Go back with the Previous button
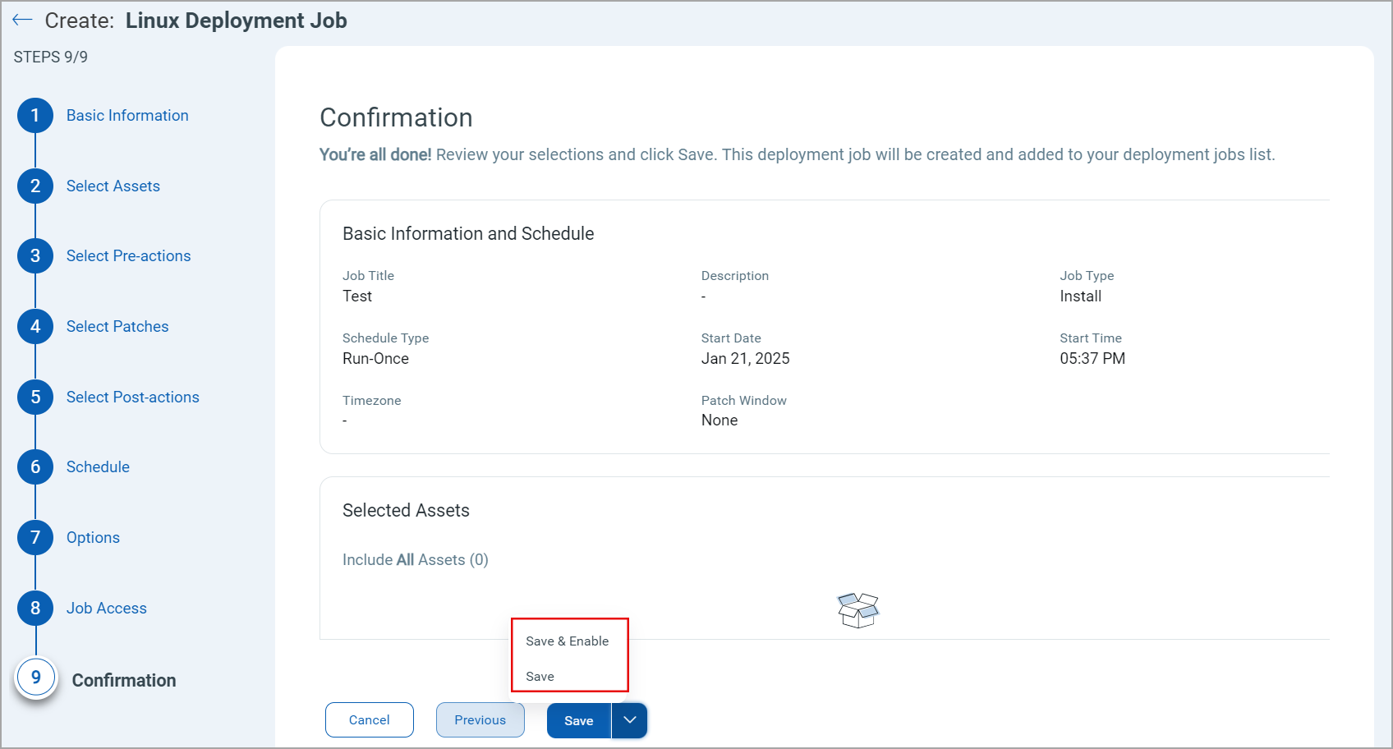1393x749 pixels. [x=480, y=720]
